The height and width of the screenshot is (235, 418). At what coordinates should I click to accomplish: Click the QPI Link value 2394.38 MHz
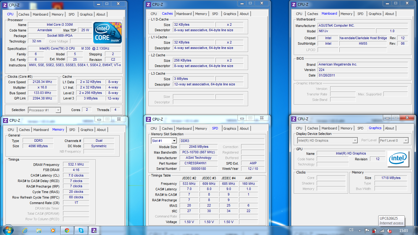tap(42, 98)
